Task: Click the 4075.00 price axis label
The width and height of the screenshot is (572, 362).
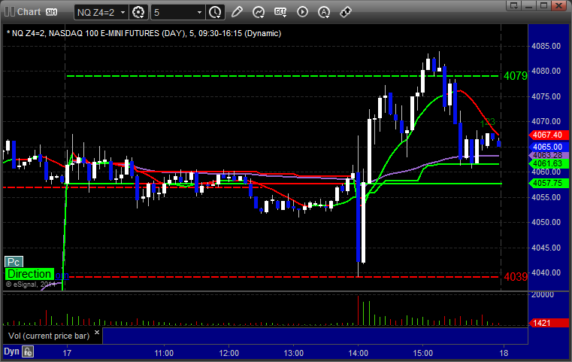Action: pos(546,96)
